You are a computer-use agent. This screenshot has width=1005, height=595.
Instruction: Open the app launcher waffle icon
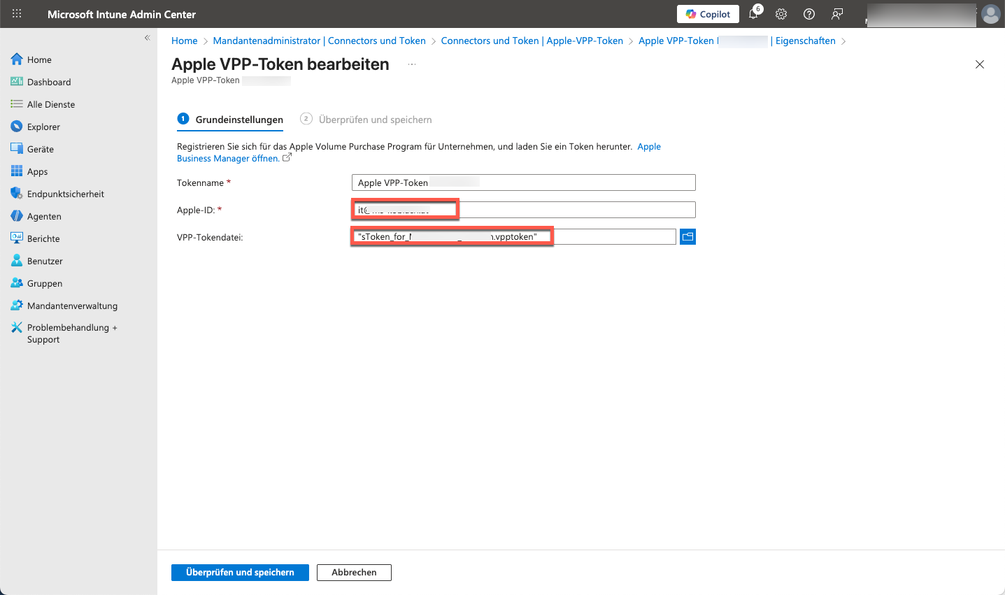tap(17, 14)
